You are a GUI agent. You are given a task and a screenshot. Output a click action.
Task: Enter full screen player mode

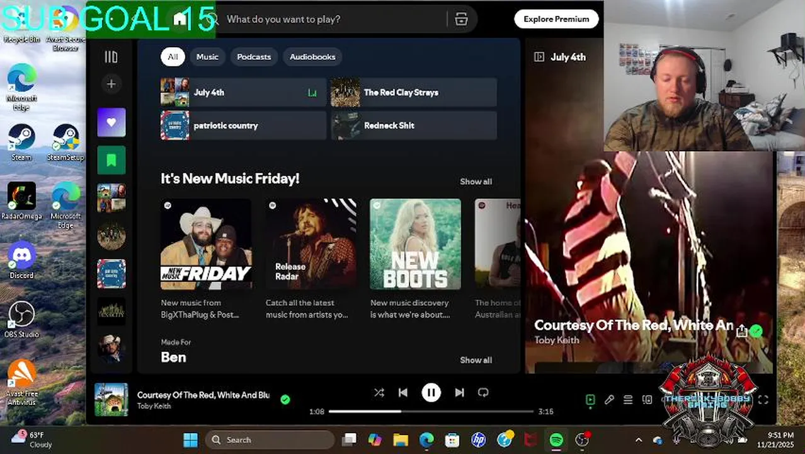click(763, 400)
